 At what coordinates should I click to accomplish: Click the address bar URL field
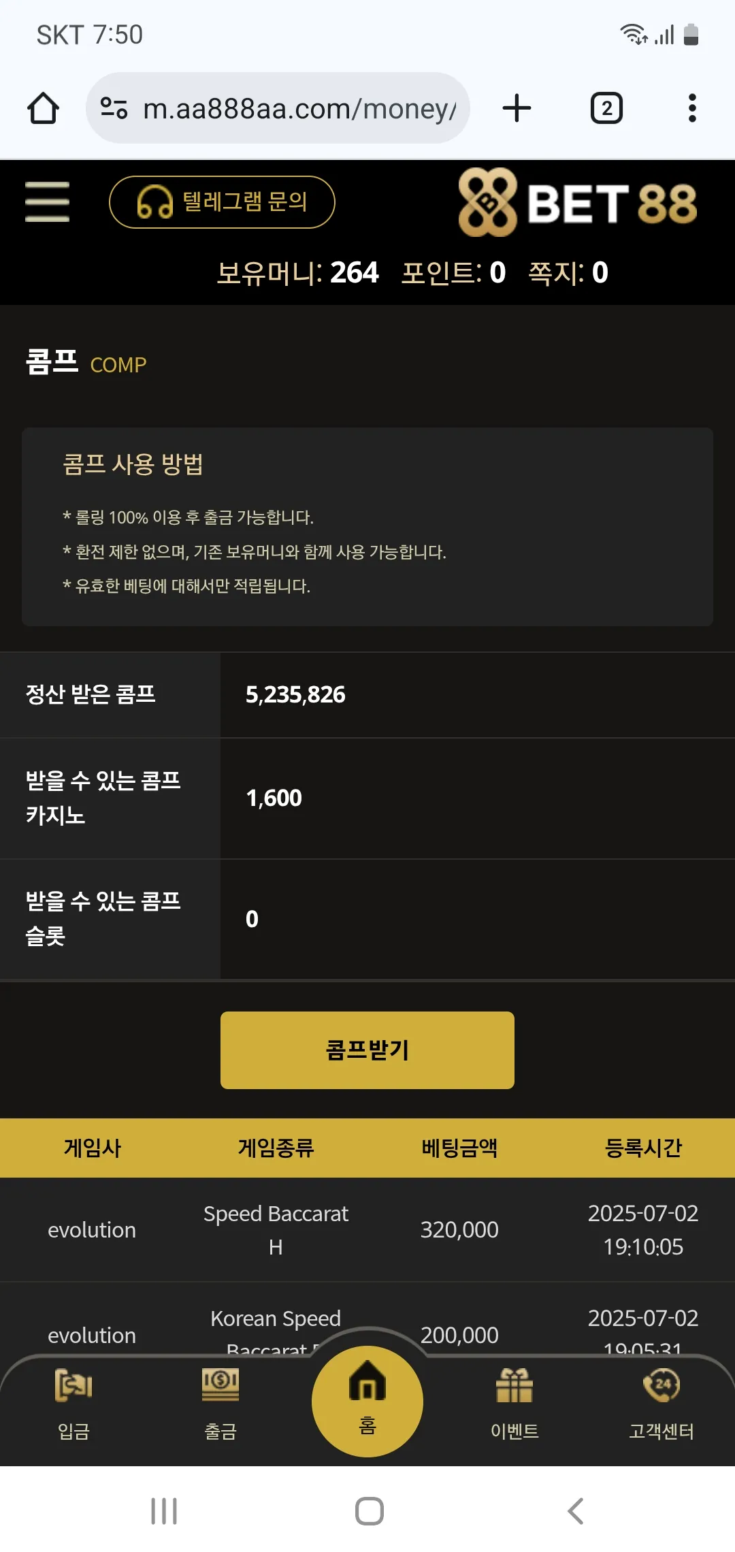[299, 108]
